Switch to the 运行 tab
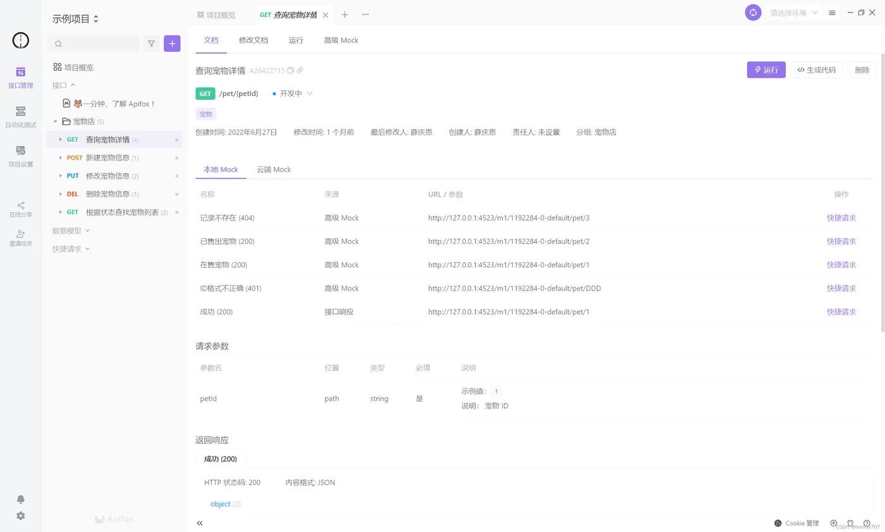This screenshot has width=885, height=532. (296, 40)
